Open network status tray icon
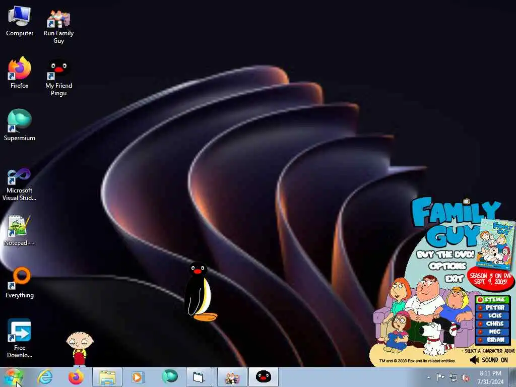516x387 pixels. click(x=453, y=378)
